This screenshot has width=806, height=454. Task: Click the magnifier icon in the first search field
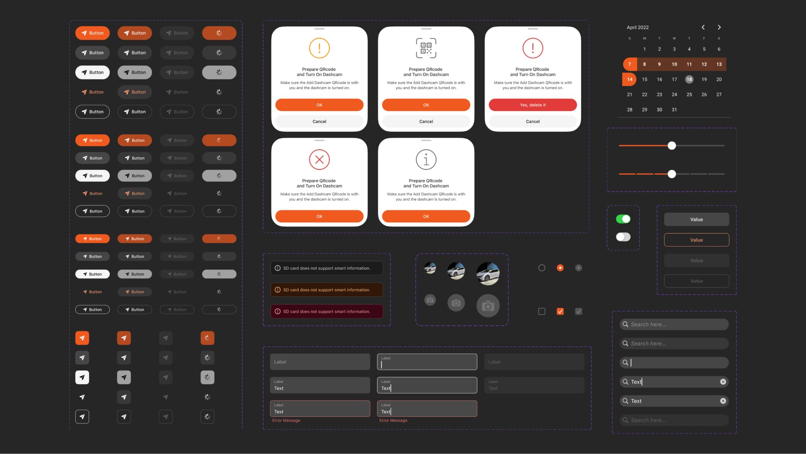pyautogui.click(x=625, y=324)
